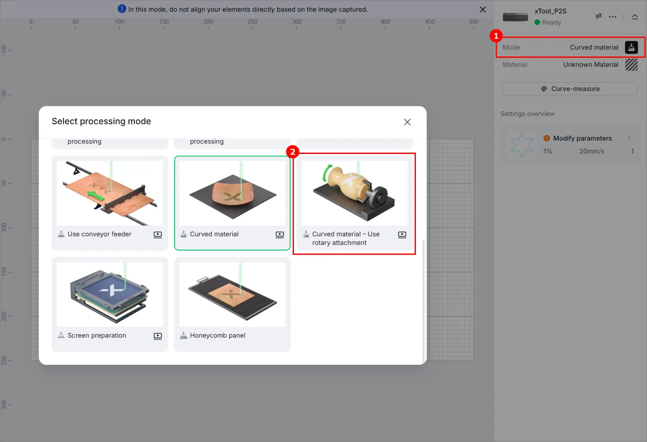
Task: Click the blue info icon in banner
Action: (x=122, y=9)
